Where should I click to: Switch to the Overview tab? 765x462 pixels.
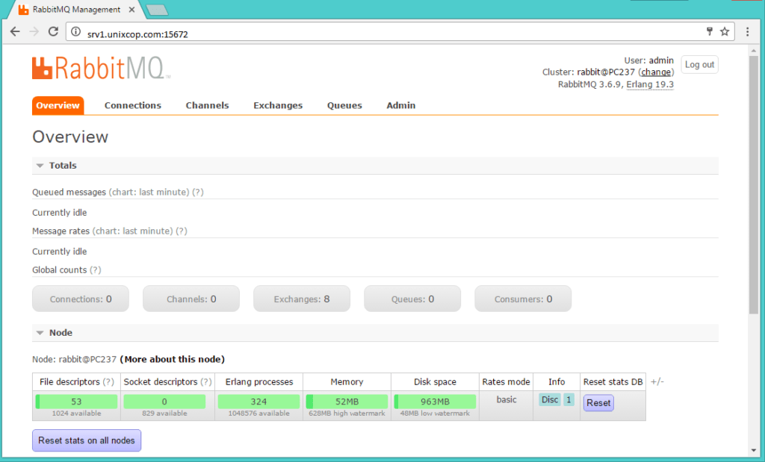pyautogui.click(x=58, y=105)
